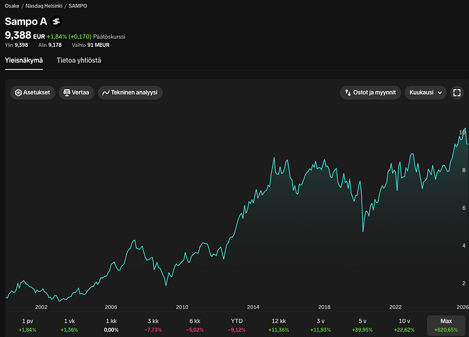Viewport: 469px width, 337px height.
Task: Go to Osake breadcrumb link
Action: (x=12, y=6)
